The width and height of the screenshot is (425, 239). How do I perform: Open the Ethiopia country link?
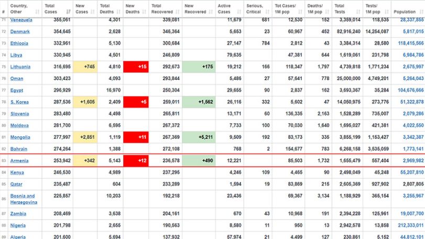(19, 43)
